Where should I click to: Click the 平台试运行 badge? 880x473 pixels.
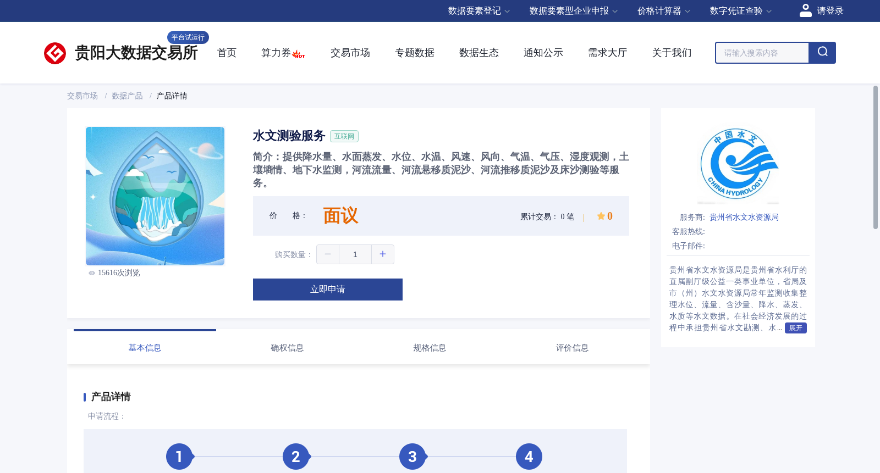click(188, 37)
